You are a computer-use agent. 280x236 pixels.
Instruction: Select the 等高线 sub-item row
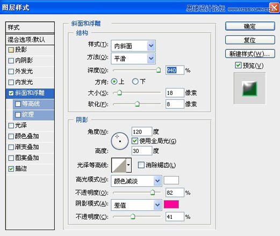pos(33,104)
